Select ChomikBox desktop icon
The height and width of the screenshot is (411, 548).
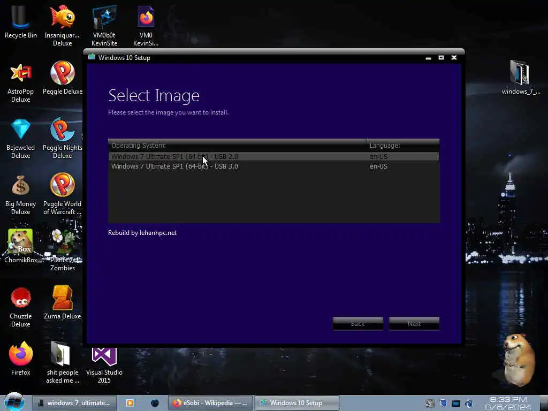[21, 246]
